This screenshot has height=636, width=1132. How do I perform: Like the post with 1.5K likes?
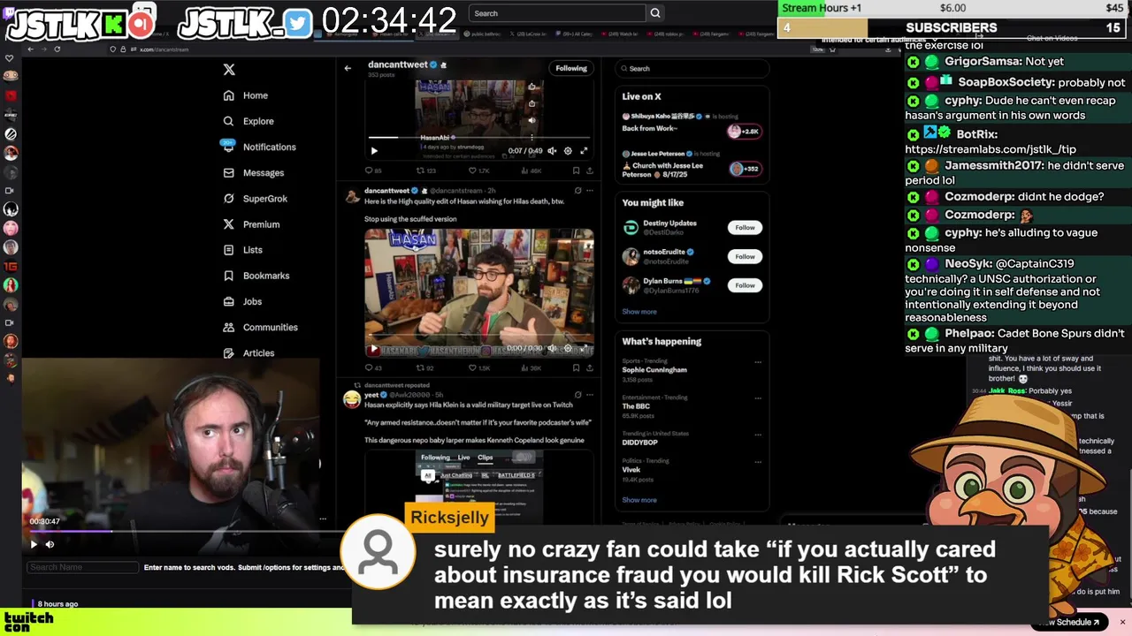point(478,367)
